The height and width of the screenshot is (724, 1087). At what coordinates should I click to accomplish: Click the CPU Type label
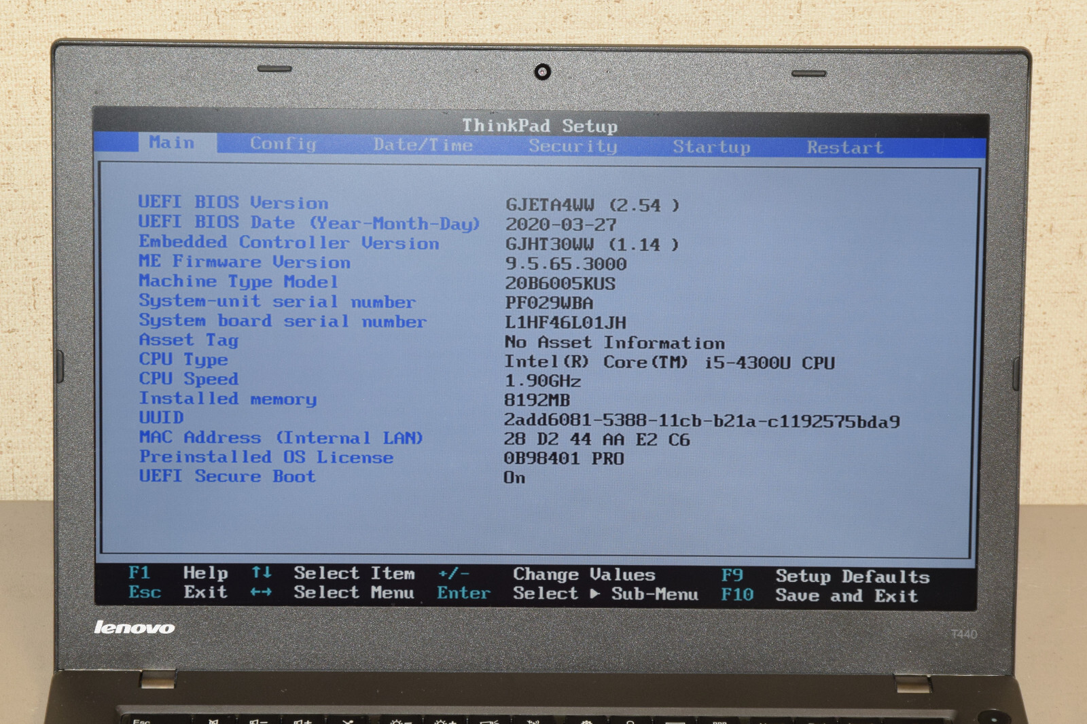pyautogui.click(x=183, y=359)
